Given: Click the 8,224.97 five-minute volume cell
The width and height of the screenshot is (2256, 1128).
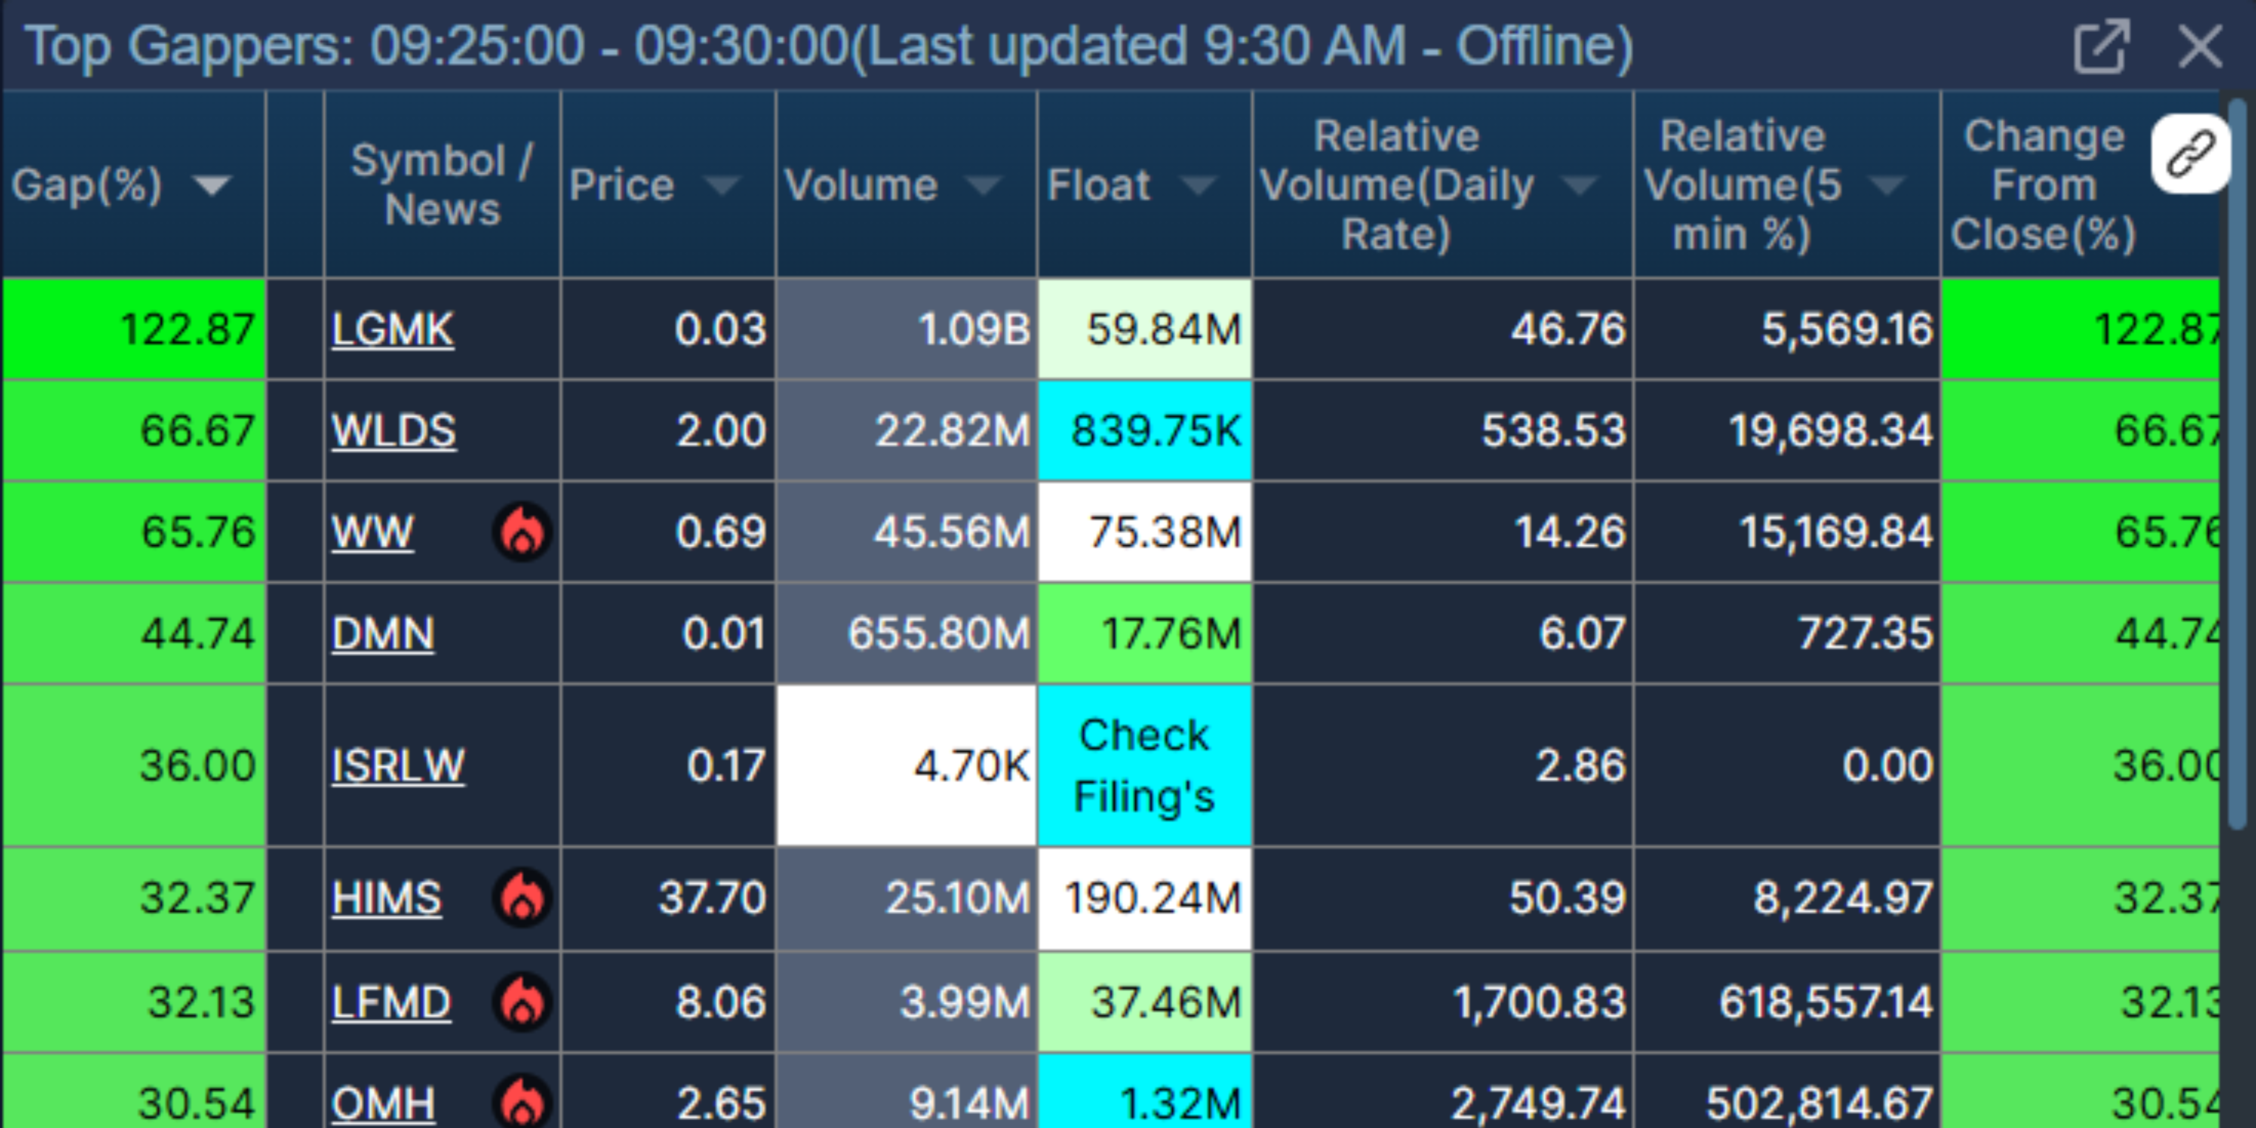Looking at the screenshot, I should tap(1787, 899).
